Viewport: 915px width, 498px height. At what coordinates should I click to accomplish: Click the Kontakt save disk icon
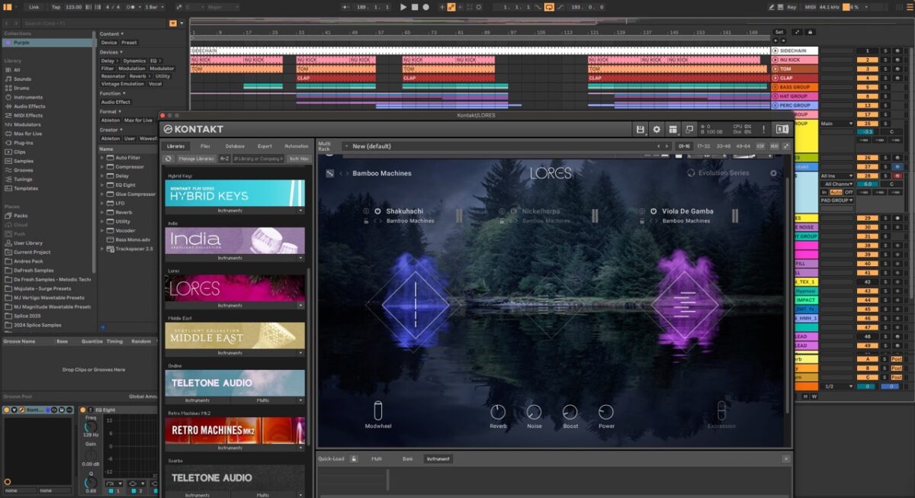point(640,130)
